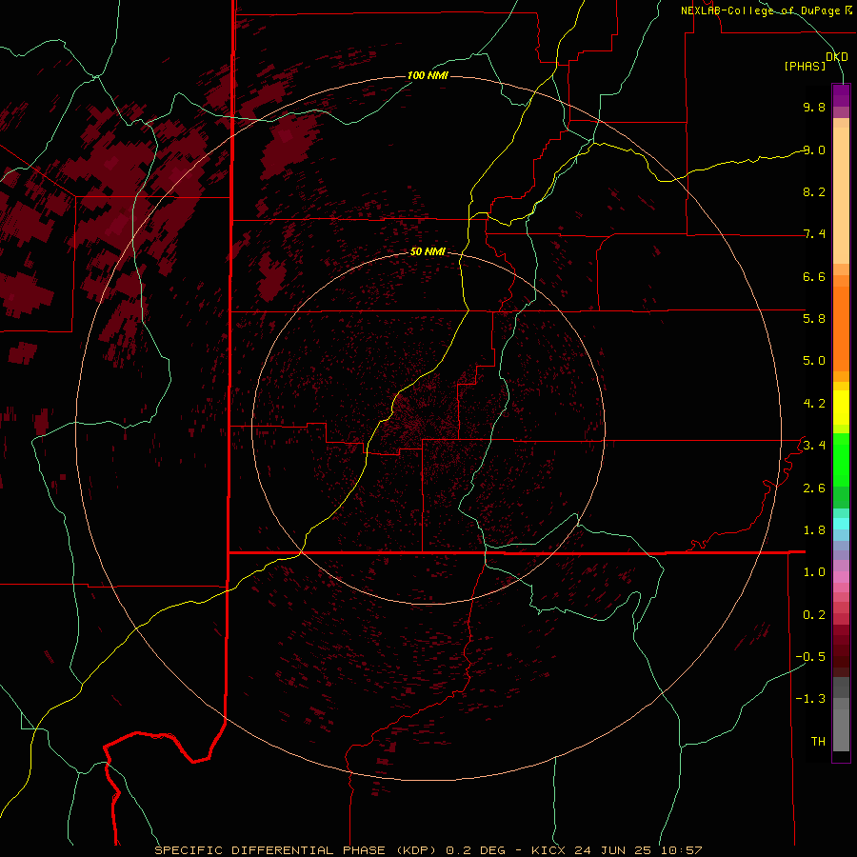Select the 3.4 legend value
The height and width of the screenshot is (857, 857).
814,446
